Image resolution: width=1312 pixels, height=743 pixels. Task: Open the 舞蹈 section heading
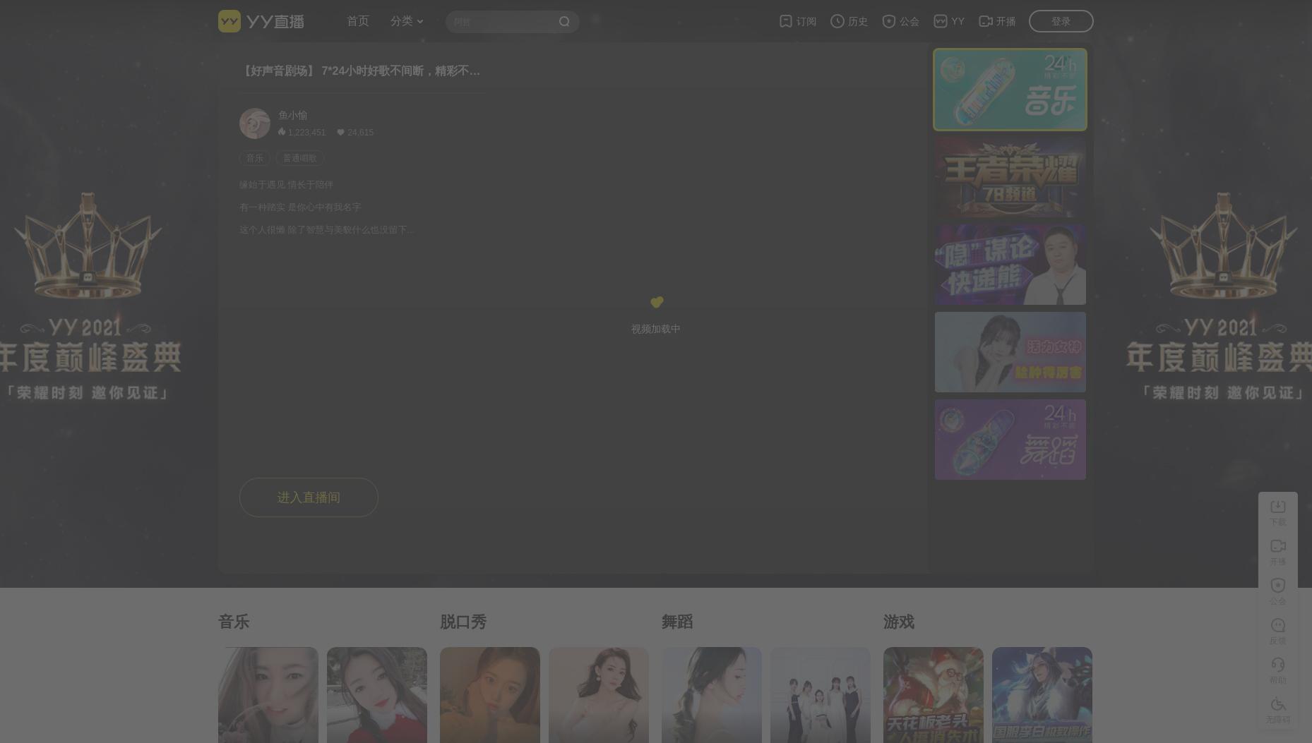(x=677, y=622)
